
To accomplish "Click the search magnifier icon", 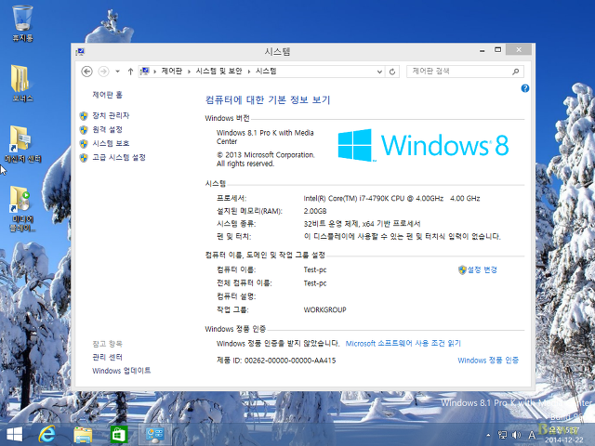I will click(x=515, y=72).
